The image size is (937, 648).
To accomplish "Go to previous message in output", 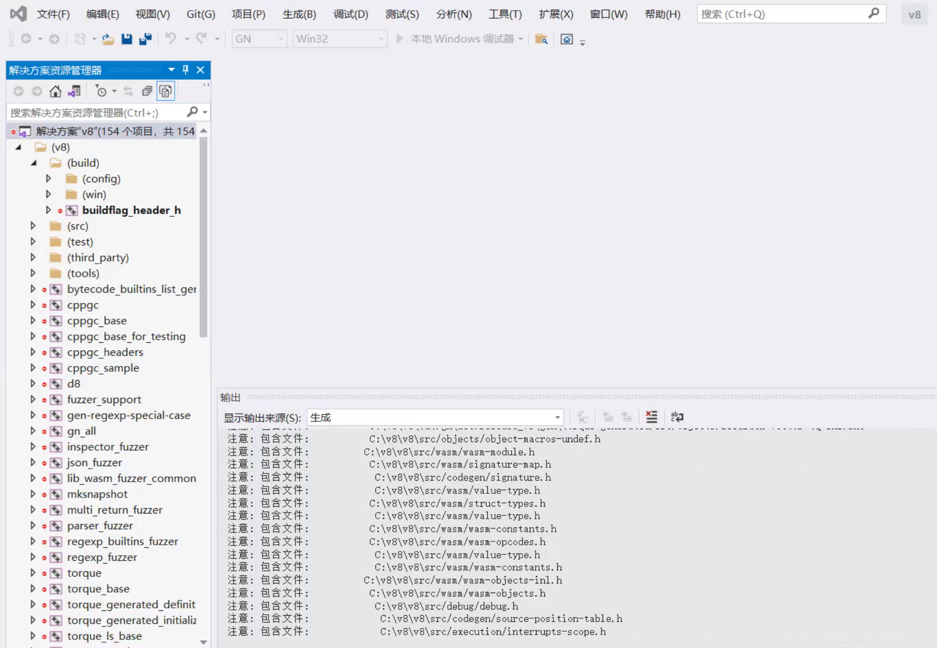I will pyautogui.click(x=608, y=417).
